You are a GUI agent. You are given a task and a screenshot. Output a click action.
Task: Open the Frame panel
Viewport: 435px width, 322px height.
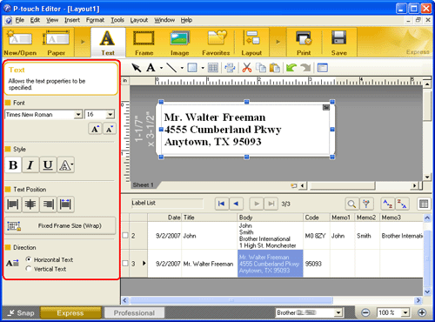144,43
